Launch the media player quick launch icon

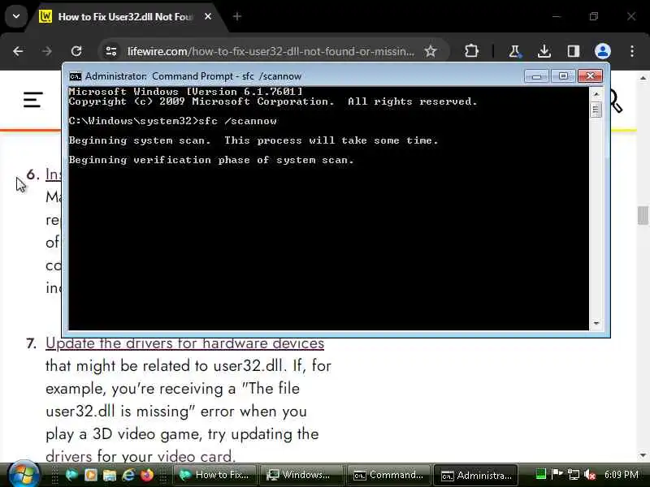[90, 475]
